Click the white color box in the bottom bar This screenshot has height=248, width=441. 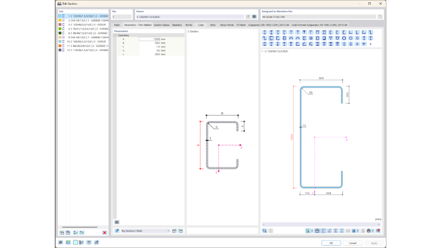[x=75, y=242]
